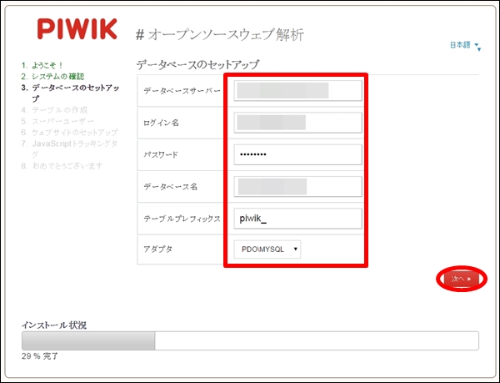Click the 29 % 完了 status text
The image size is (500, 383).
pos(40,356)
